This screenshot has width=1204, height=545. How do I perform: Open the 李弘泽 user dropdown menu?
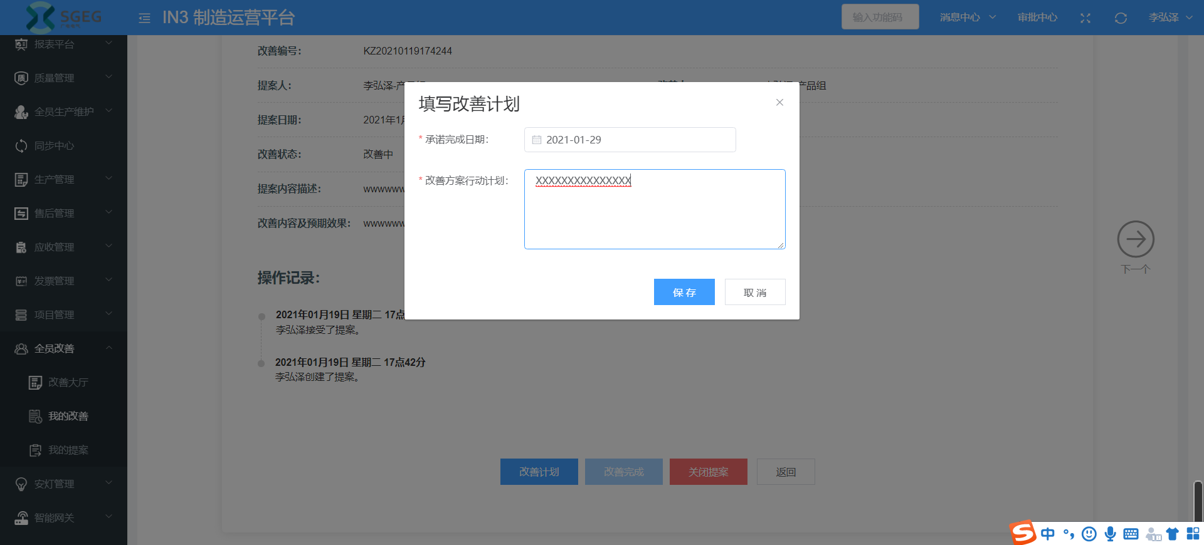(x=1170, y=18)
